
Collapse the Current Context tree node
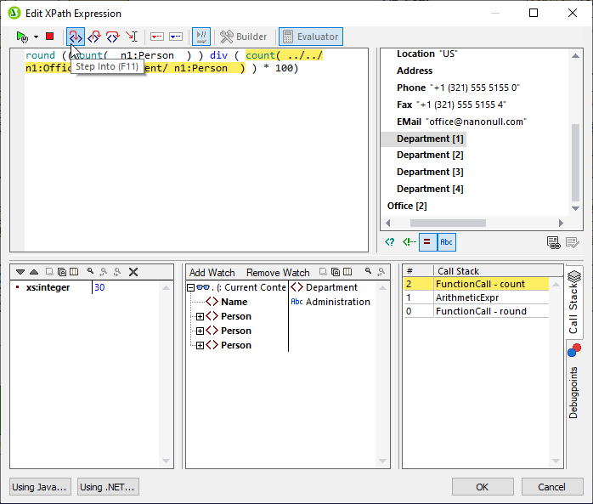click(191, 287)
